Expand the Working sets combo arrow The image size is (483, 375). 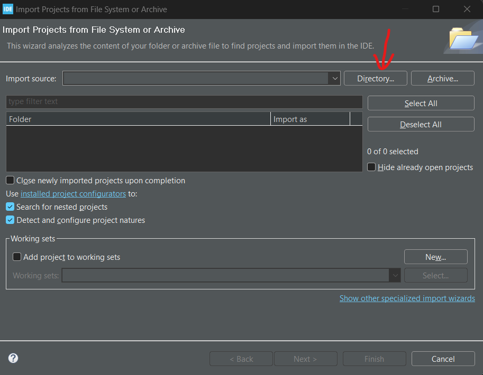click(395, 275)
